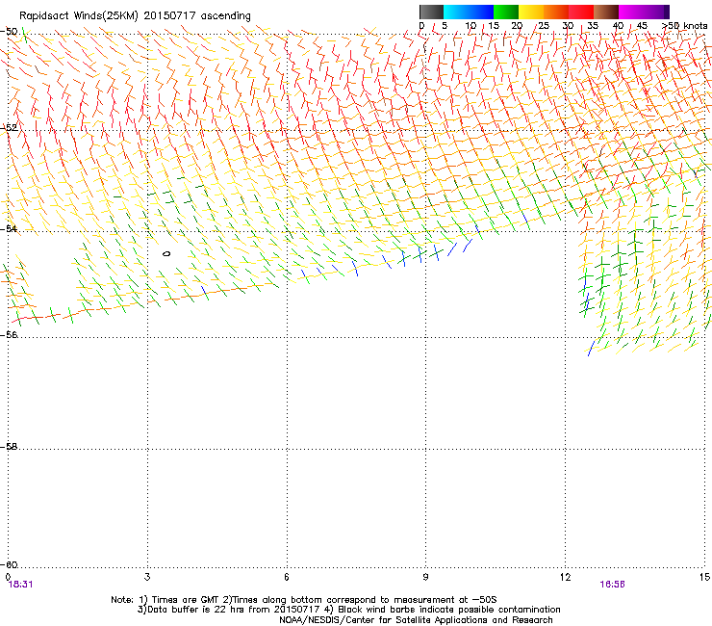Click the red 30-35 knots legend segment
The image size is (712, 626).
(x=581, y=12)
